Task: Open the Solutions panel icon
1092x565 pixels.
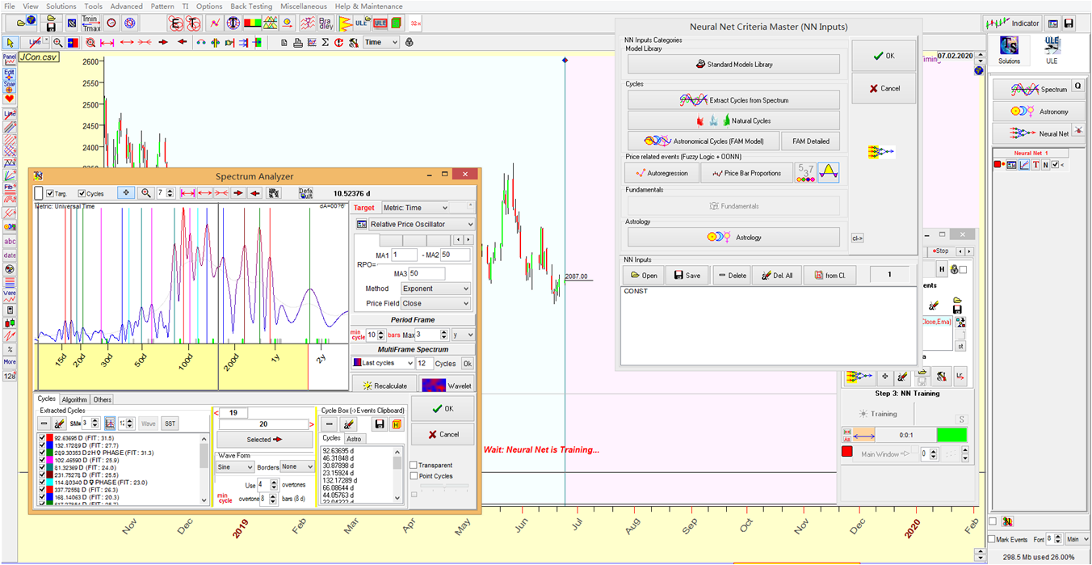Action: [1009, 48]
